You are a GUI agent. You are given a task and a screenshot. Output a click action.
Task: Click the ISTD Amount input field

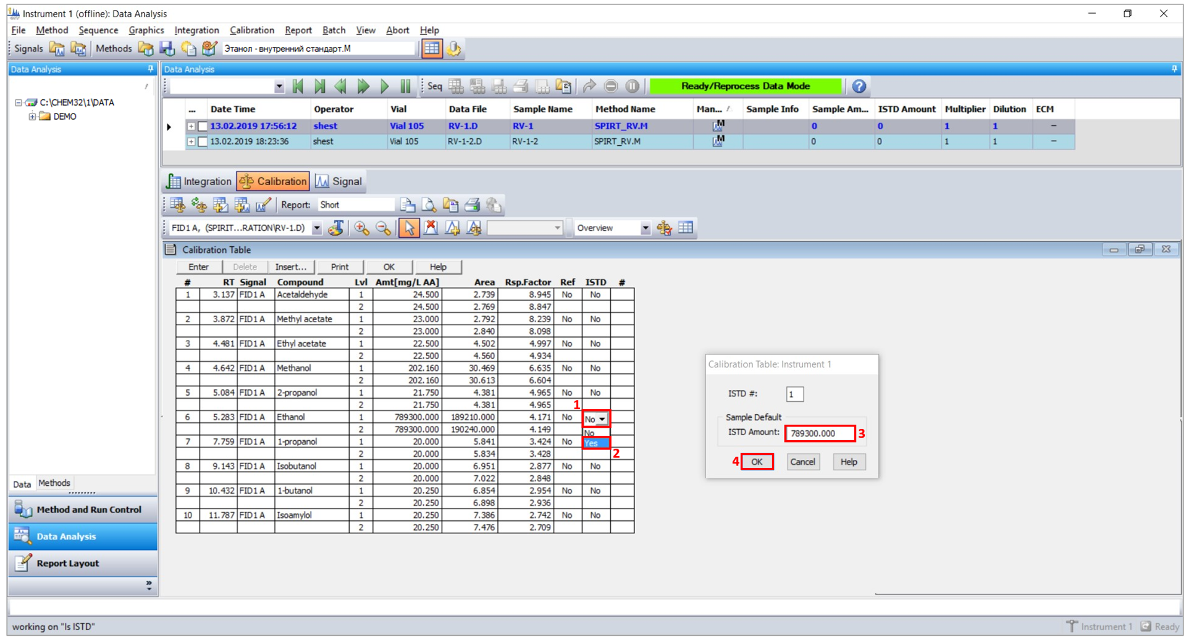point(819,433)
